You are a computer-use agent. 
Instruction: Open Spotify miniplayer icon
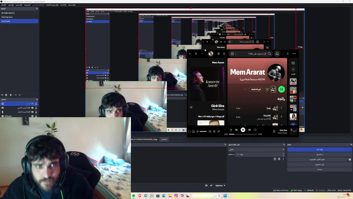pos(193,132)
